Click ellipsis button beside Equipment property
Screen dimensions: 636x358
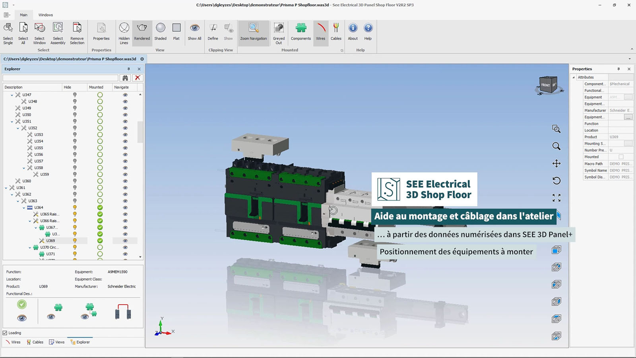click(x=628, y=117)
